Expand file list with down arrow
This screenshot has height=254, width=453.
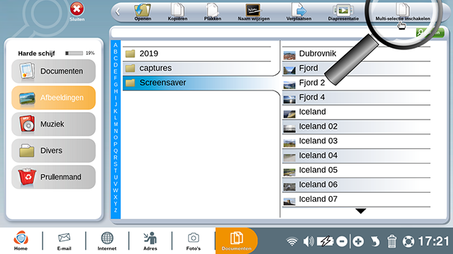point(360,211)
